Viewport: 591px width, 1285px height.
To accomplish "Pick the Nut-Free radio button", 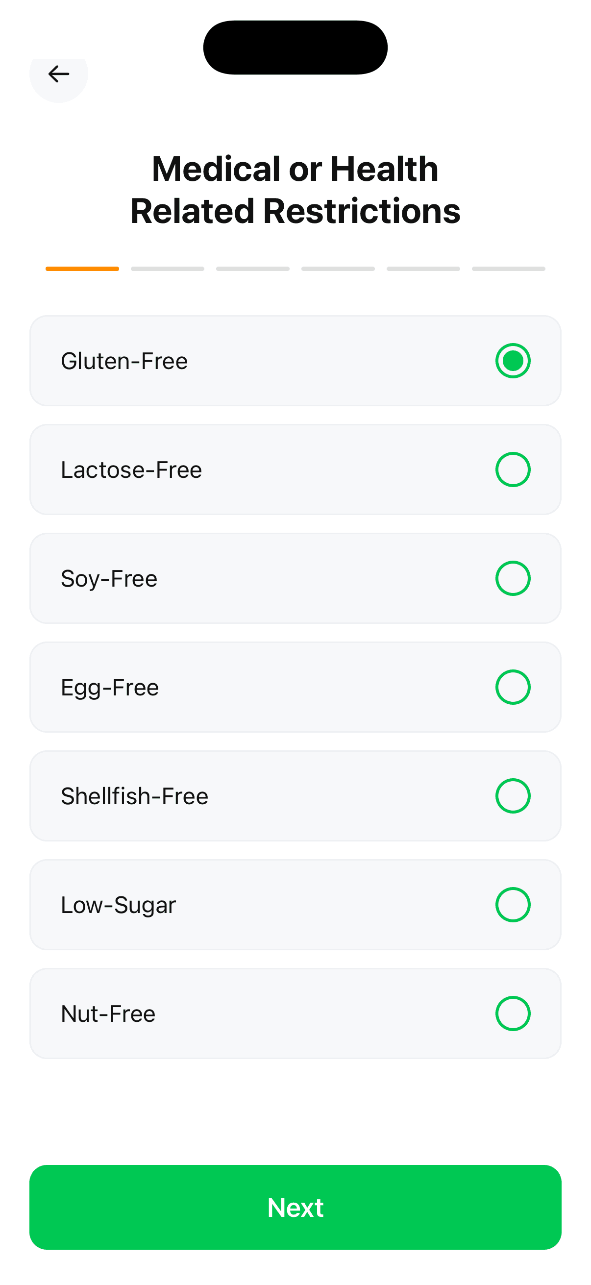I will [x=512, y=1013].
